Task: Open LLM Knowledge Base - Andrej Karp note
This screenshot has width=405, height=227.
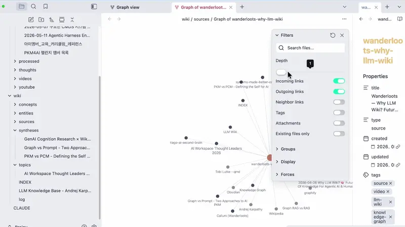Action: tap(55, 191)
